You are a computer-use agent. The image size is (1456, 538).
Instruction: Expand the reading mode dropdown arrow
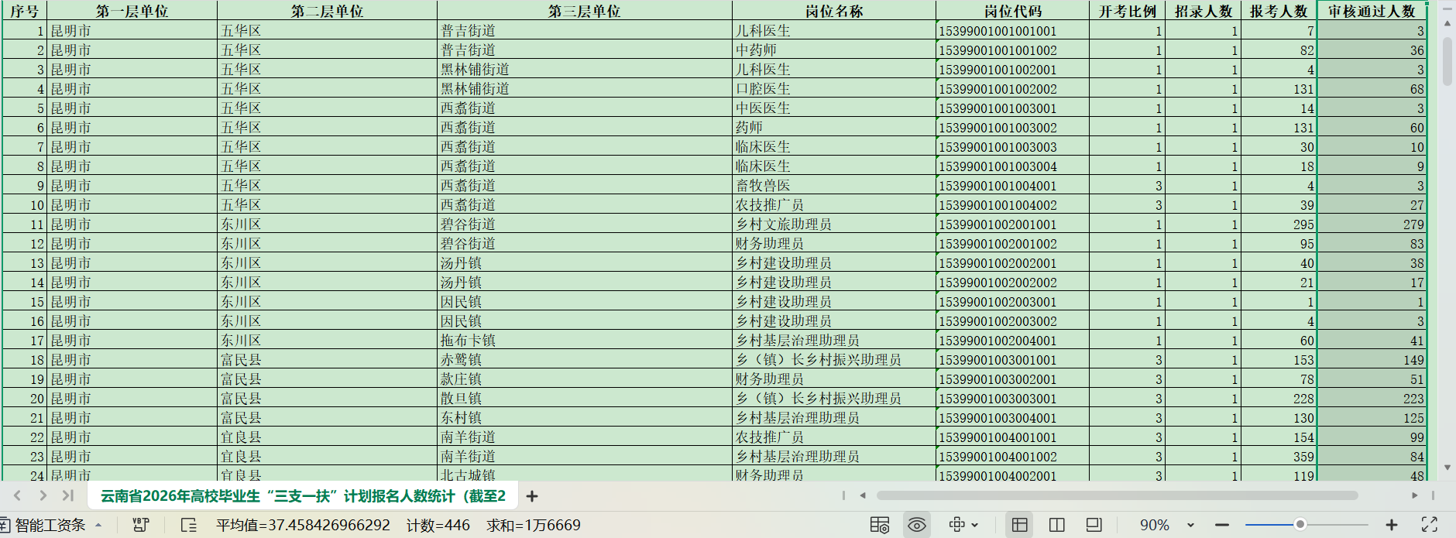tap(974, 525)
